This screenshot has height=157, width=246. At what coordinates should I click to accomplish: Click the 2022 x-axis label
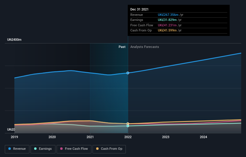coord(128,137)
